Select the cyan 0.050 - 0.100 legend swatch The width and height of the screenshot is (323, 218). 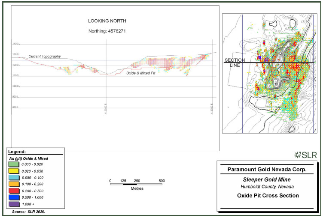point(14,177)
